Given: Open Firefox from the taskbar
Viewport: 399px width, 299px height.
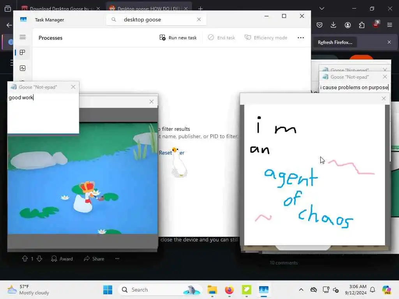Looking at the screenshot, I should tap(229, 290).
